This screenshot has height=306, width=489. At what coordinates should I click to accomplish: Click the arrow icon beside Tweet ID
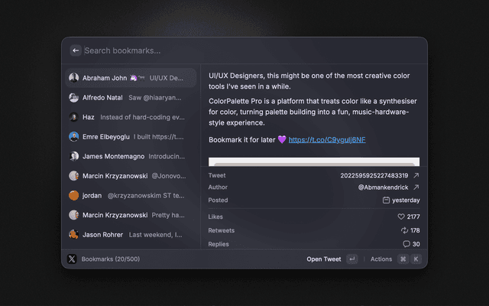pos(416,175)
